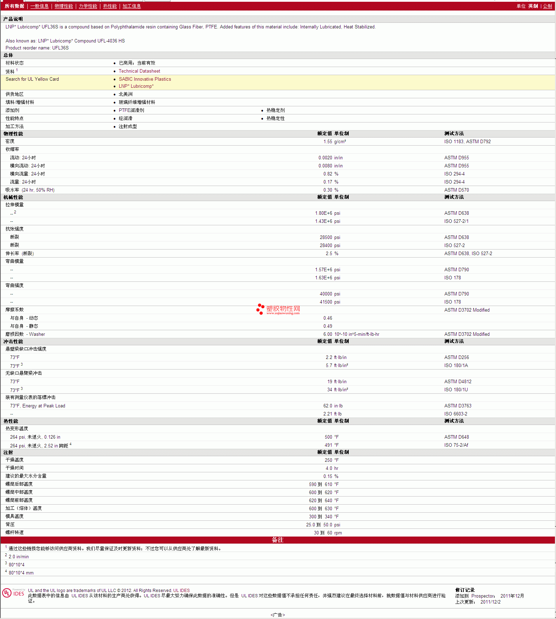Viewport: 556px width, 619px height.
Task: Click the last-updated date 2011/12/2
Action: pos(490,602)
